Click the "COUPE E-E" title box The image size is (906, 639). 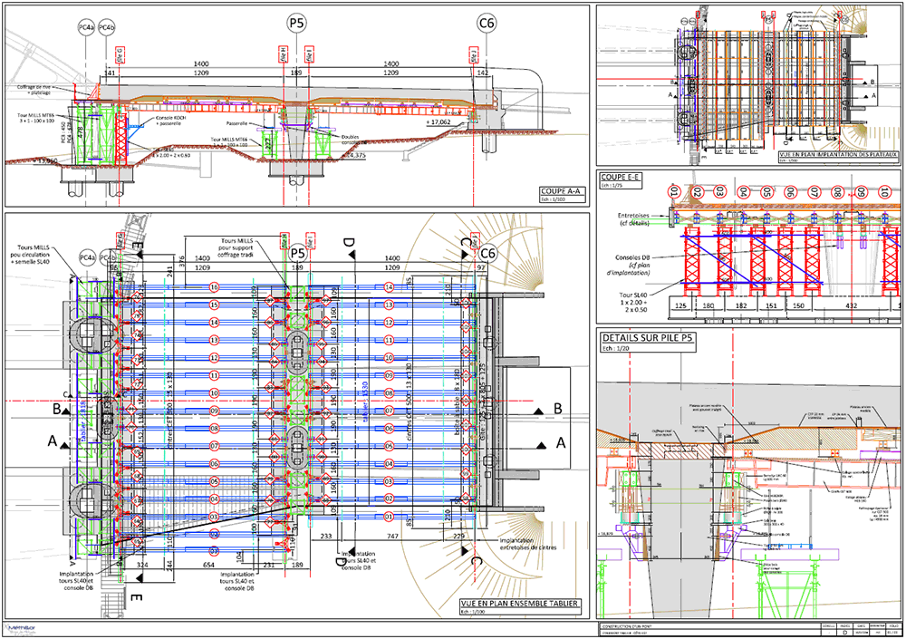[621, 178]
